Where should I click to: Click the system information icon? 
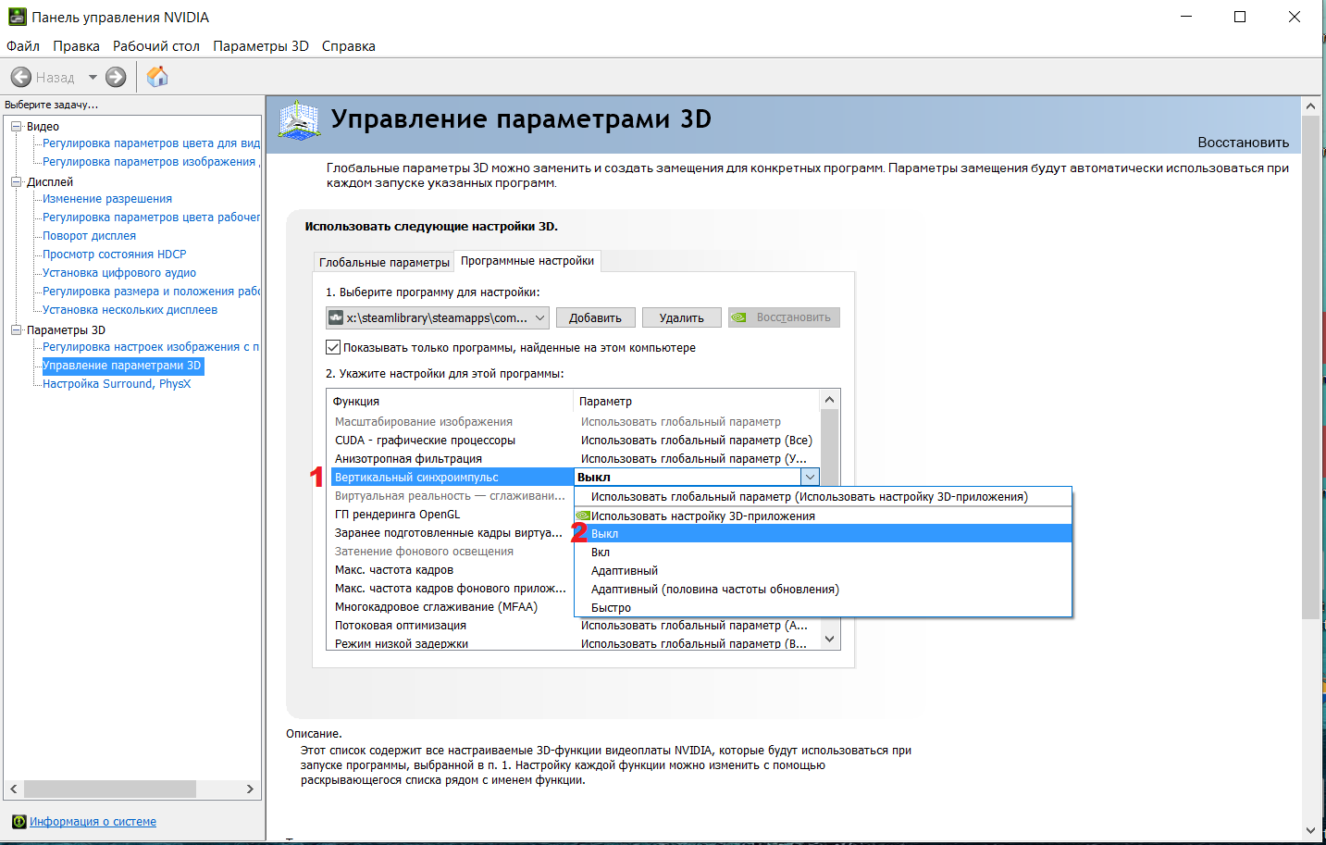pyautogui.click(x=19, y=822)
